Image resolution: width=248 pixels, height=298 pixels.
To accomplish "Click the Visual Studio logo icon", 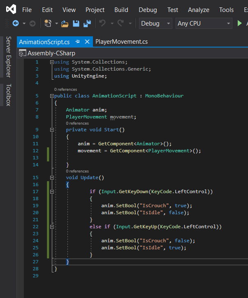I will pyautogui.click(x=11, y=9).
